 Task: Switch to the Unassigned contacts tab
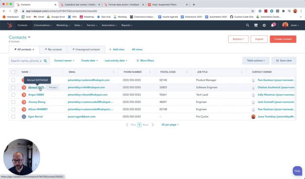pyautogui.click(x=86, y=50)
